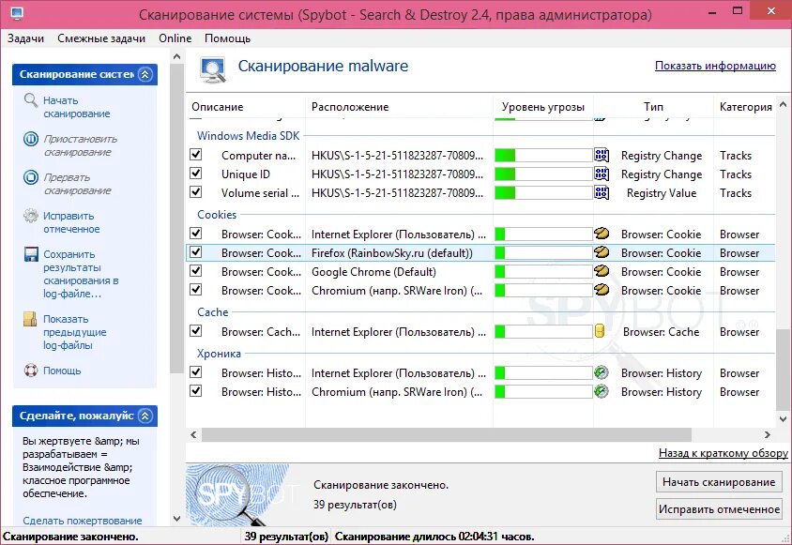Select the Cache group heading
The width and height of the screenshot is (792, 545).
213,311
